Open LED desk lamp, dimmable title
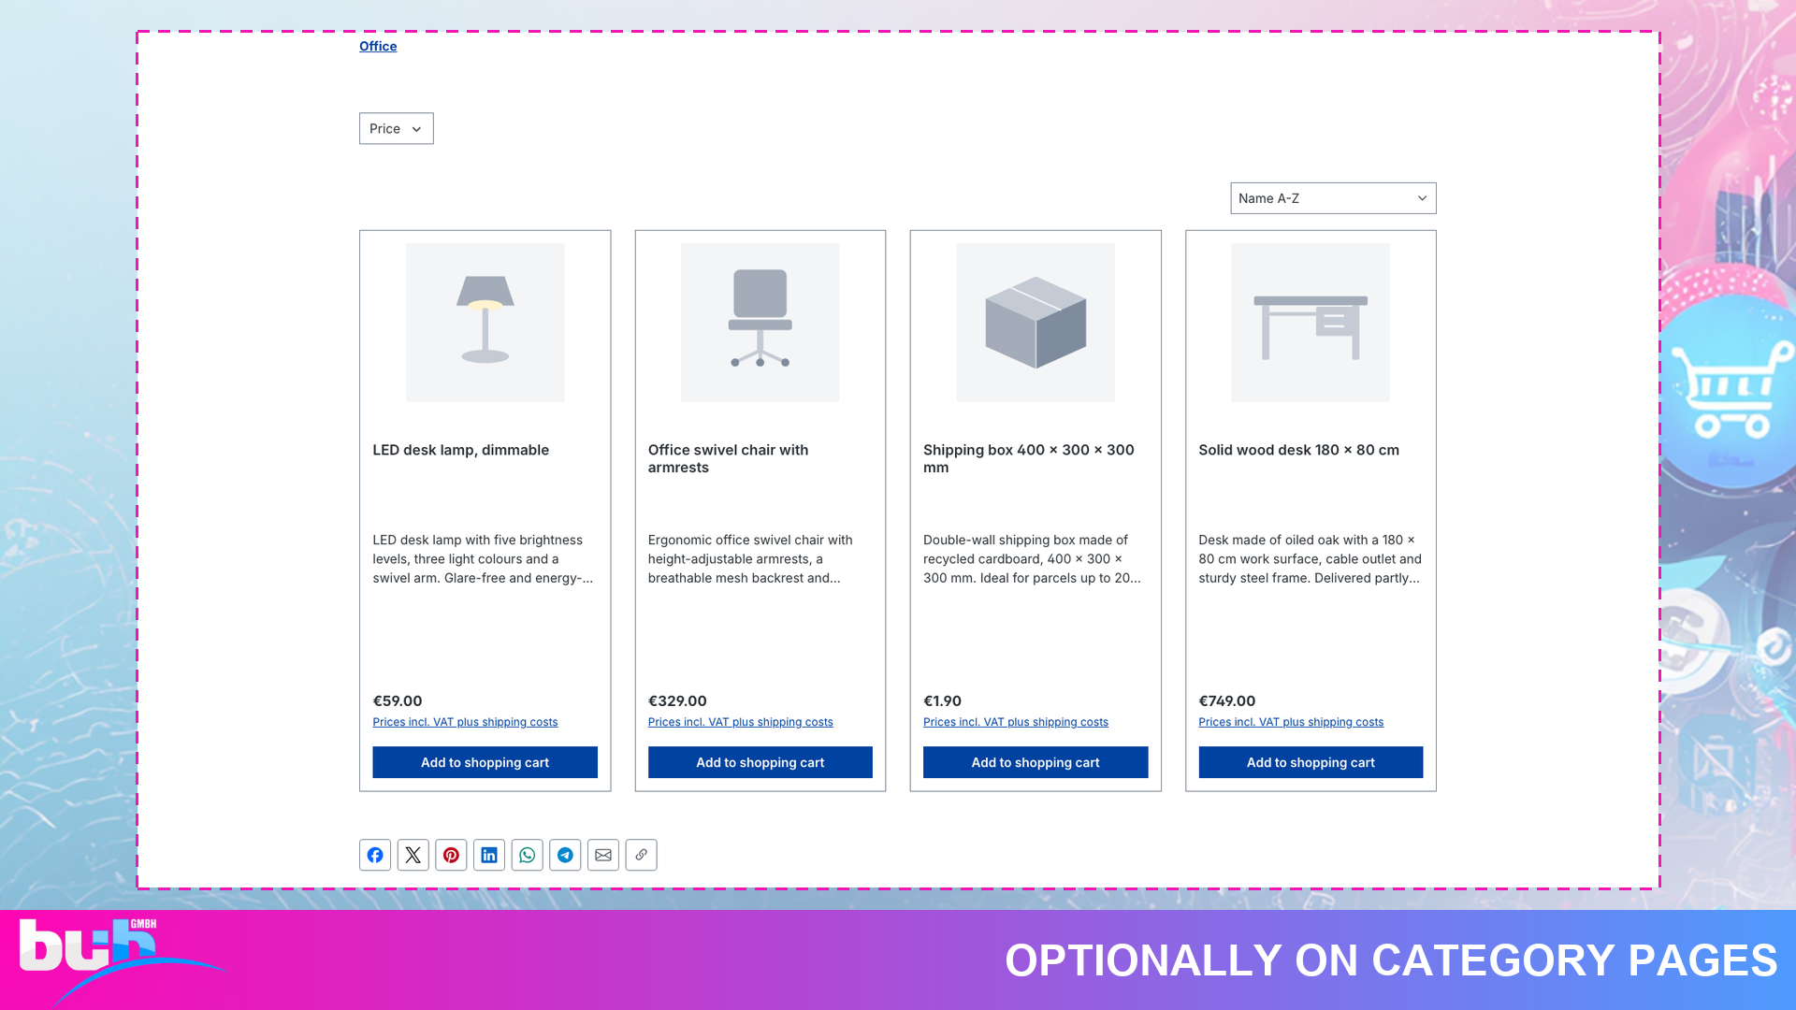Screen dimensions: 1796x1010 pyautogui.click(x=461, y=450)
